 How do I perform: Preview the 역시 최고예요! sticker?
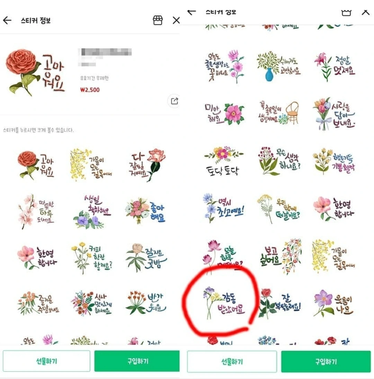(223, 208)
